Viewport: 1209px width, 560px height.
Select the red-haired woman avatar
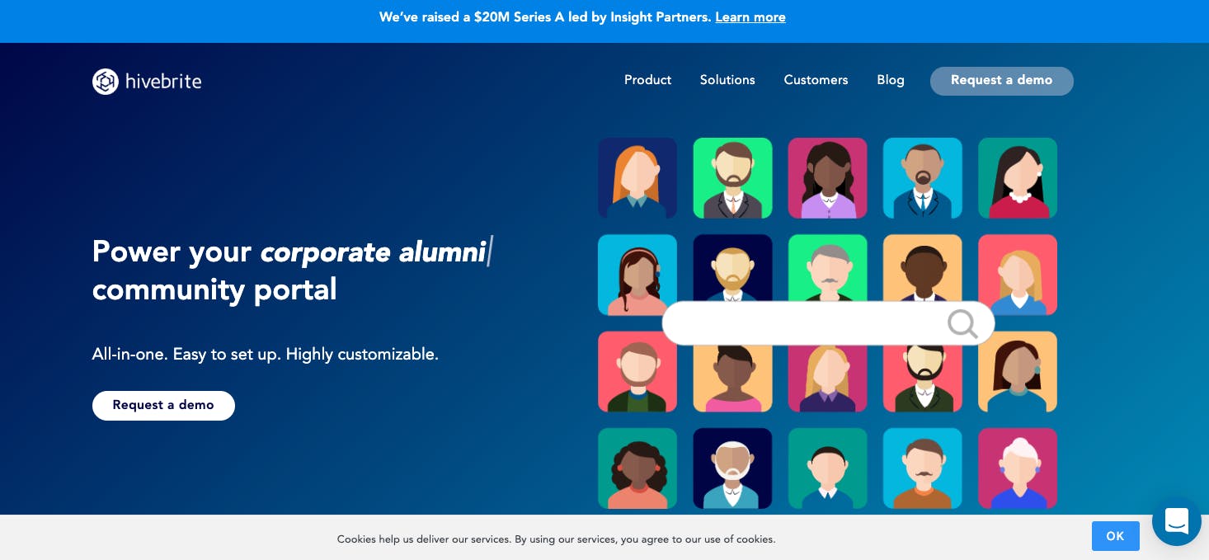click(x=637, y=178)
